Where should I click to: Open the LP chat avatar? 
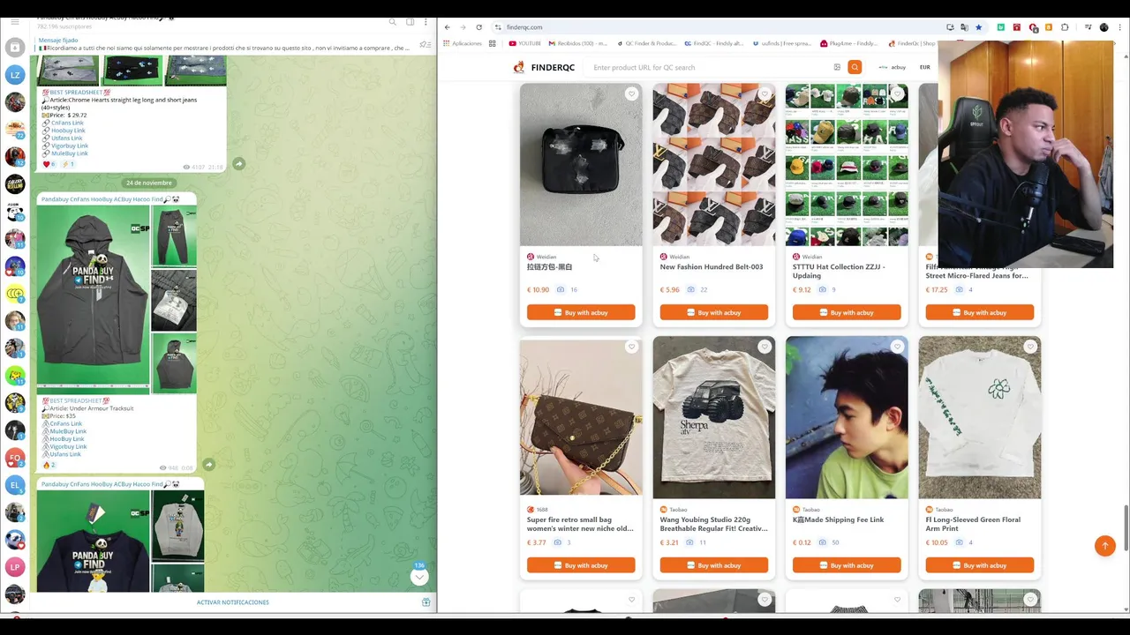point(15,566)
